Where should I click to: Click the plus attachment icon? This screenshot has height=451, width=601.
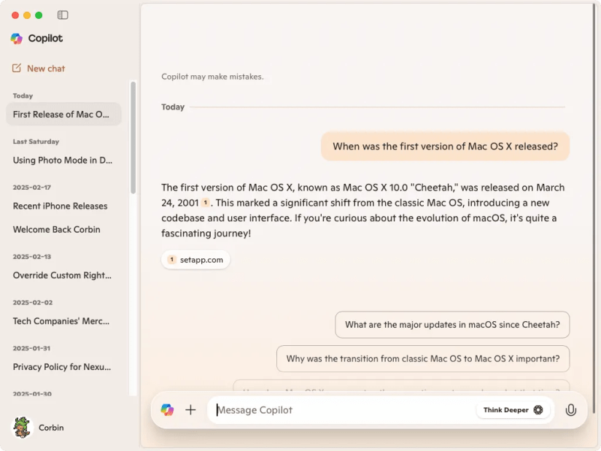[x=190, y=409]
